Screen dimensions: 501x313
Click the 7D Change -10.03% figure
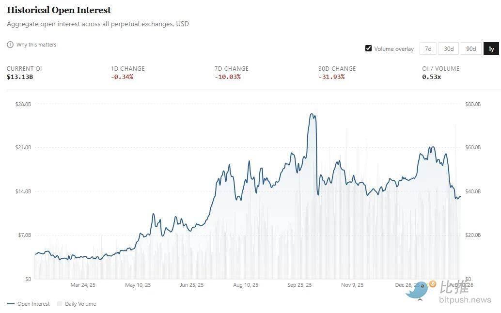tap(227, 77)
